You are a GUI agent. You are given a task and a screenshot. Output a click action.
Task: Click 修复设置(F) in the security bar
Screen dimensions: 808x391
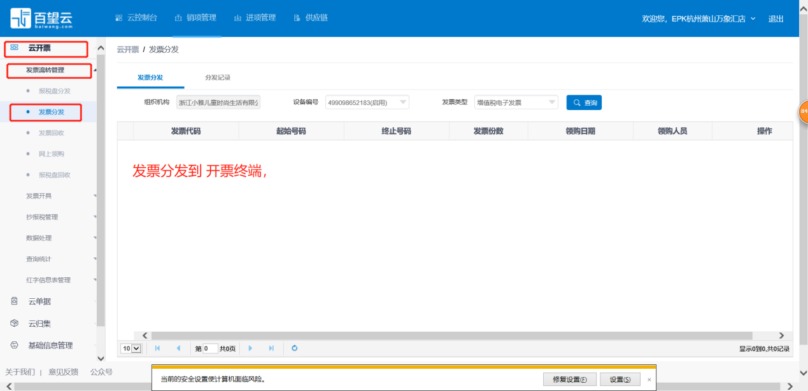[570, 380]
